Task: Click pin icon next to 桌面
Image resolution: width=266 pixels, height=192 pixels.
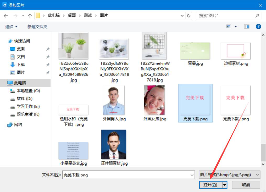Action: tap(48, 49)
